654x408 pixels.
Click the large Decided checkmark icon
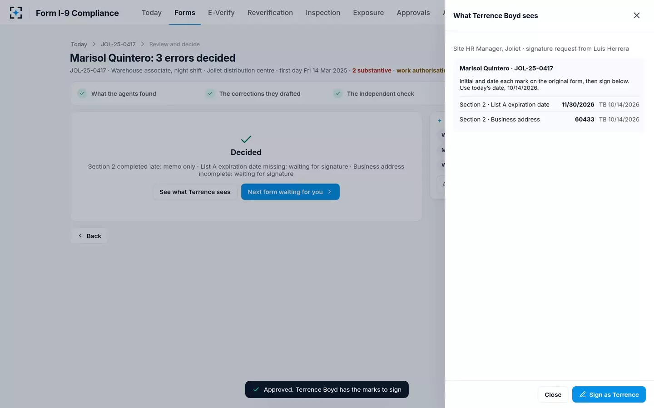click(x=246, y=139)
